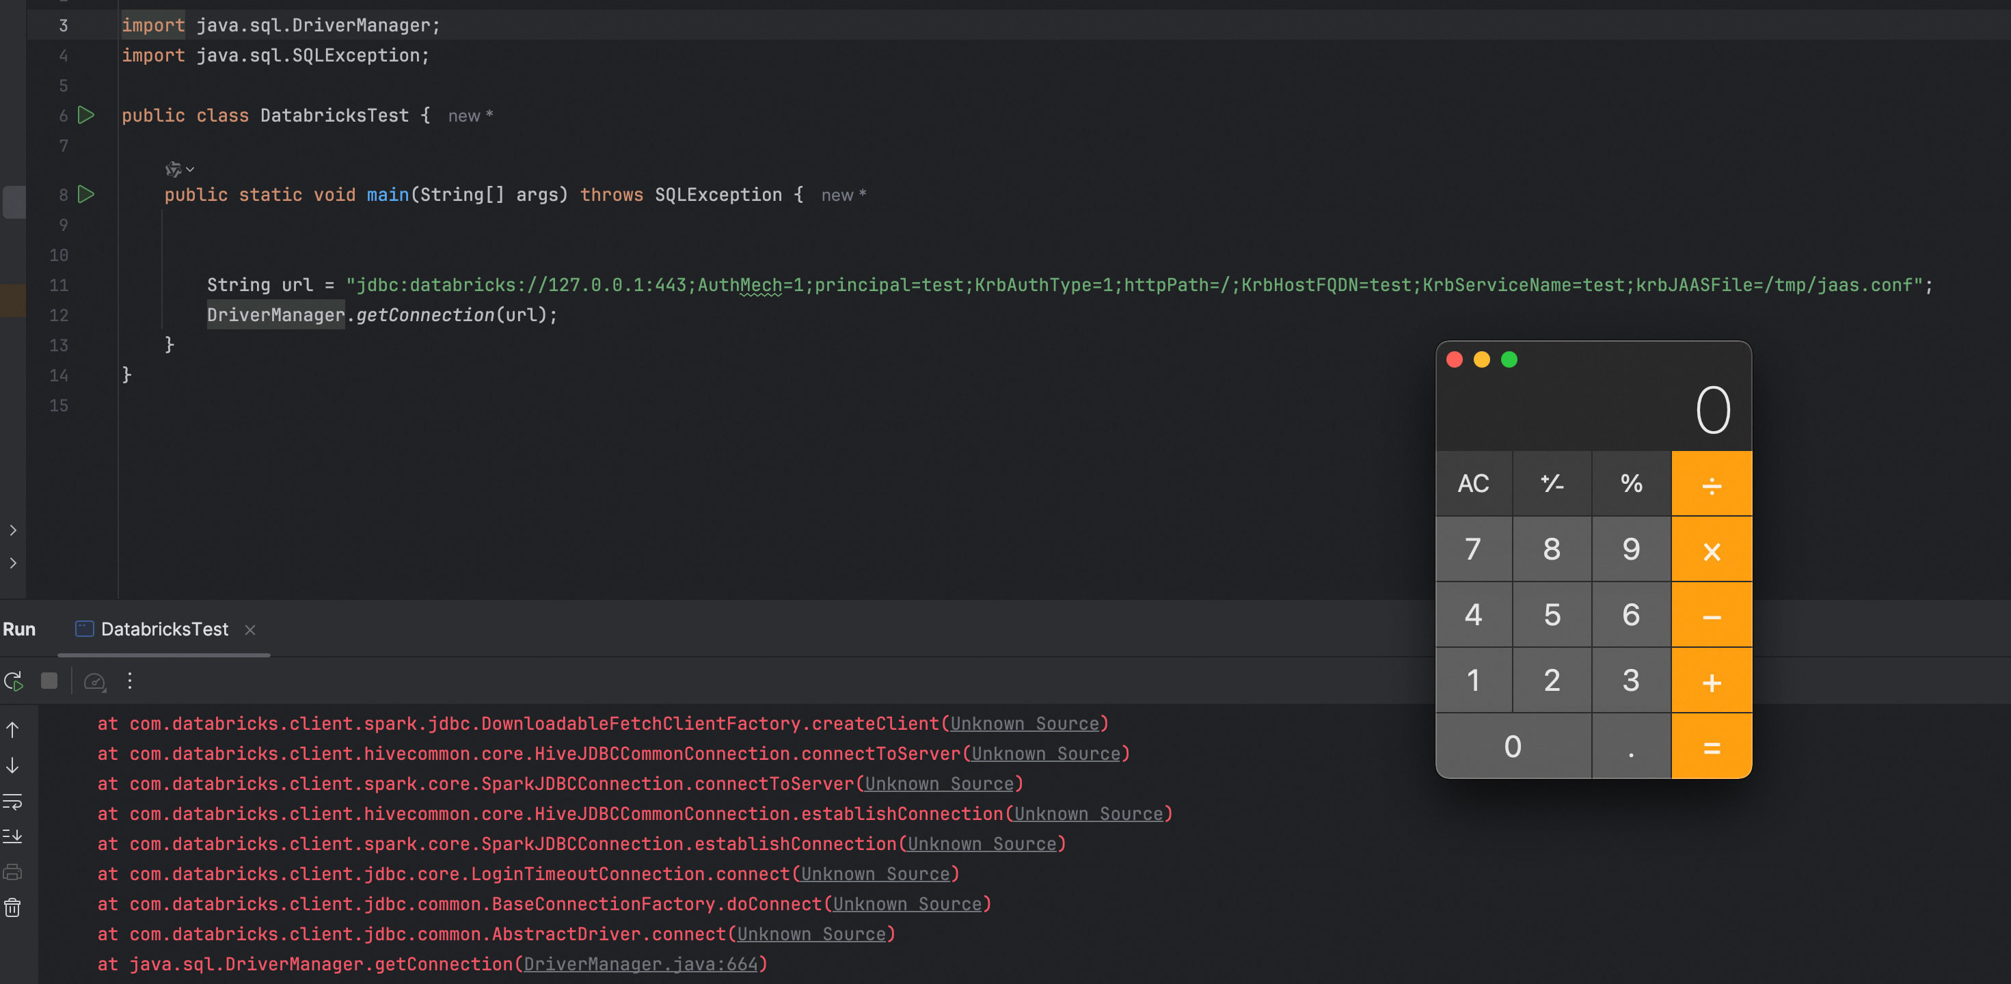Click the minus key in Calculator
The height and width of the screenshot is (984, 2011).
click(x=1711, y=615)
